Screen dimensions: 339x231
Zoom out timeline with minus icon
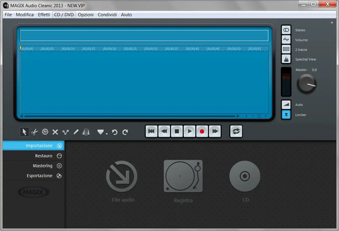pos(253,116)
